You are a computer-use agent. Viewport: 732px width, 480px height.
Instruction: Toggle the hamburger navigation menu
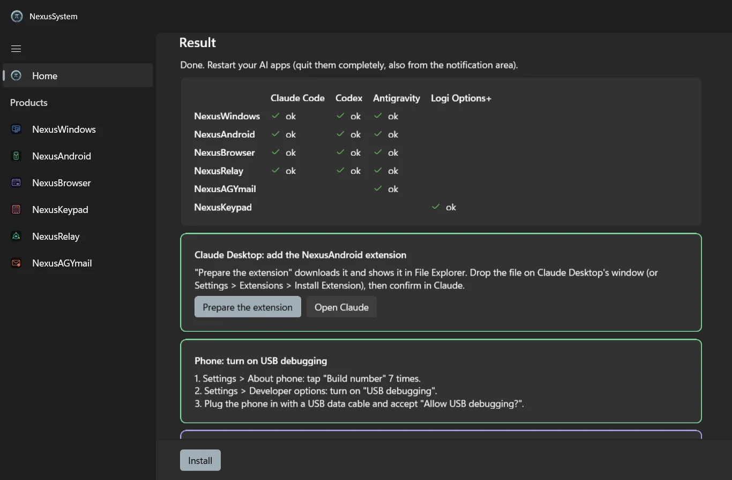[x=16, y=49]
